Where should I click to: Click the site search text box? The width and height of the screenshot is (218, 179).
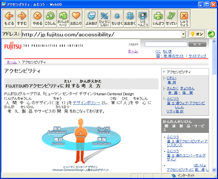click(166, 44)
